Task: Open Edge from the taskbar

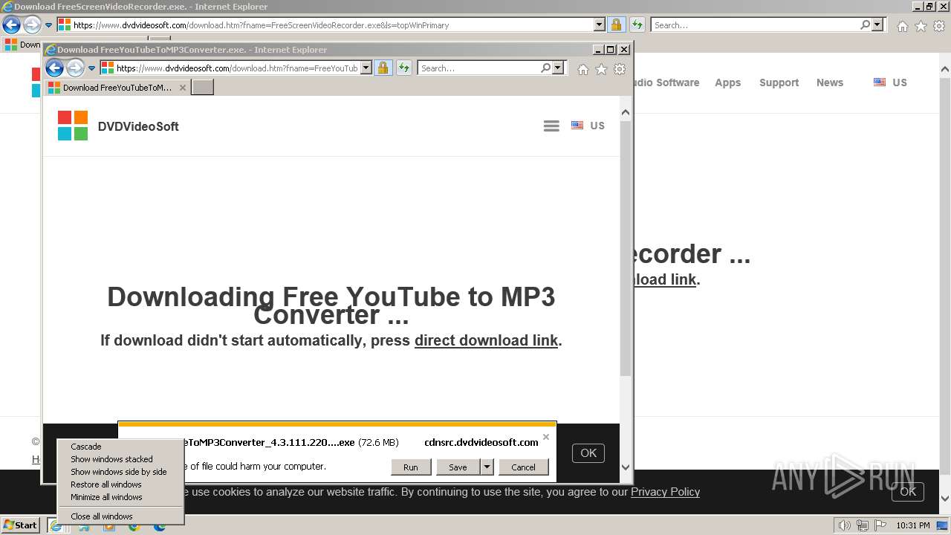Action: pos(159,526)
